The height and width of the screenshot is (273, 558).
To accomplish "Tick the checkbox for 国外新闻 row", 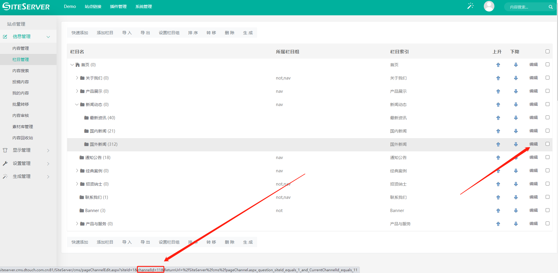I will point(547,144).
